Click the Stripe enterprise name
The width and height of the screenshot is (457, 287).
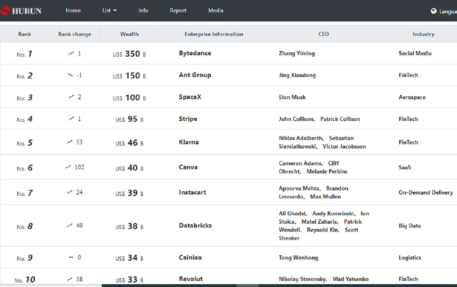point(188,119)
